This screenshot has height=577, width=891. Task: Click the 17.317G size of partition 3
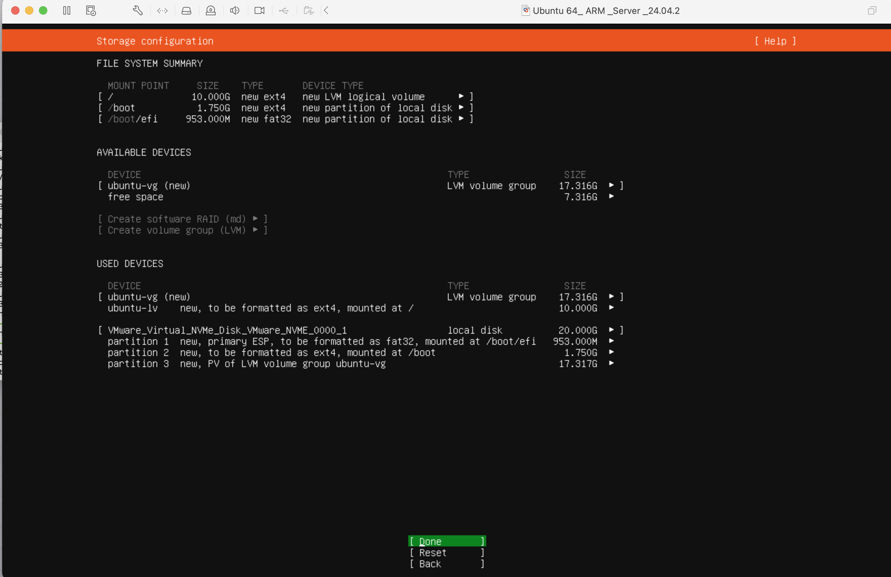(578, 364)
